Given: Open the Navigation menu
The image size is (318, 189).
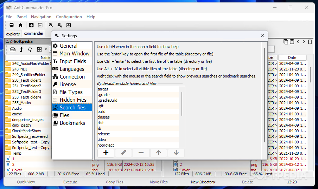Looking at the screenshot, I should click(x=41, y=17).
